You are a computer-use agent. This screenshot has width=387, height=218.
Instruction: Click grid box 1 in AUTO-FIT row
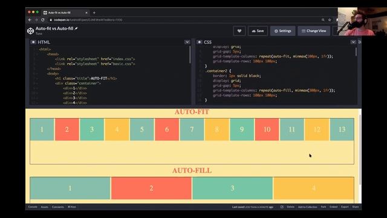(x=42, y=129)
